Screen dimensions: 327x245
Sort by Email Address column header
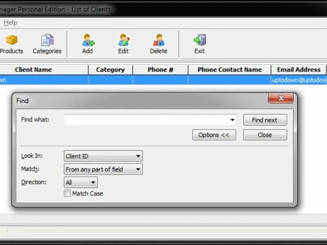(299, 69)
